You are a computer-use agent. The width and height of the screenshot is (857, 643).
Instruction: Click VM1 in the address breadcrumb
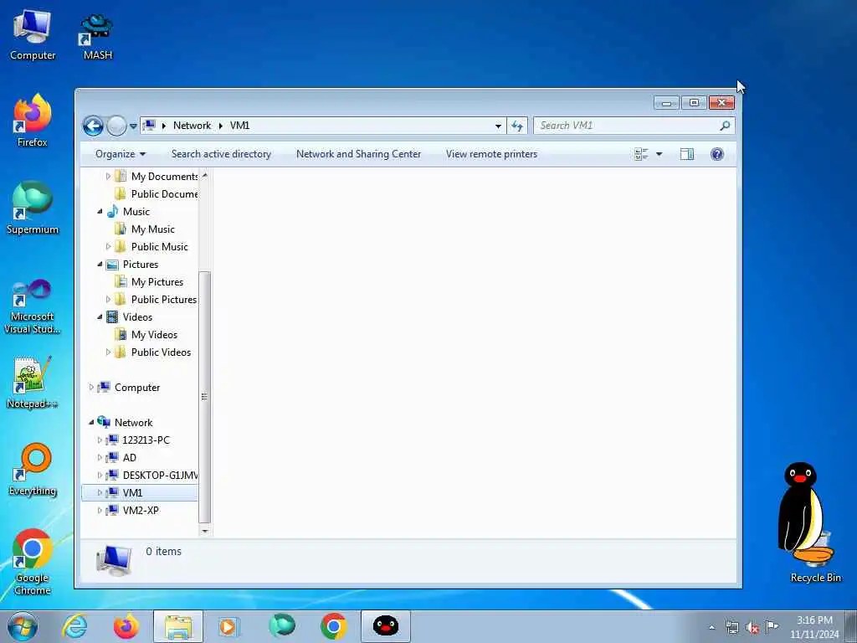(x=239, y=126)
